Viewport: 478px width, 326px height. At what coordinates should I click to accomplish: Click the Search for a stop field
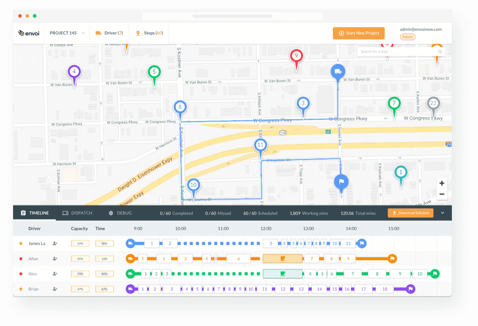coord(398,51)
